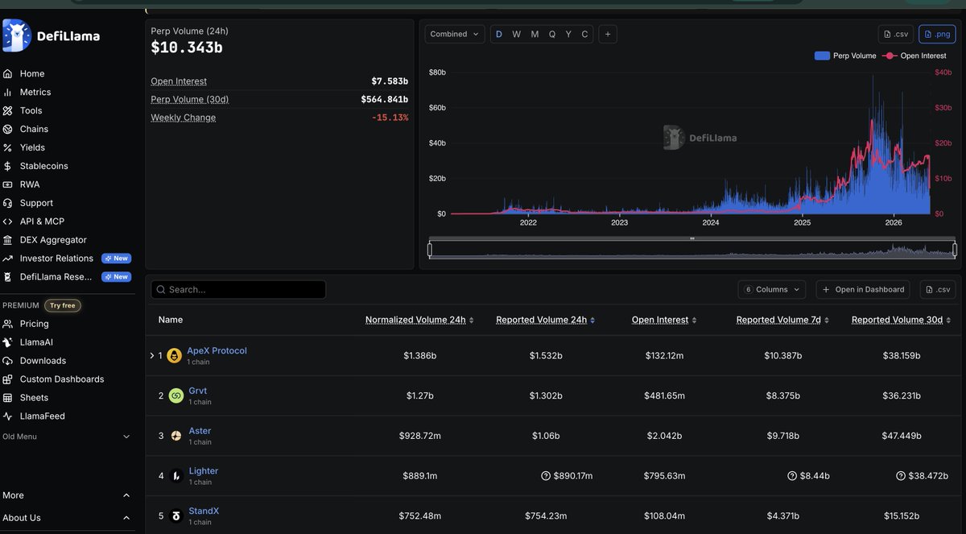Image resolution: width=966 pixels, height=534 pixels.
Task: Click the Support headset icon
Action: pos(8,203)
